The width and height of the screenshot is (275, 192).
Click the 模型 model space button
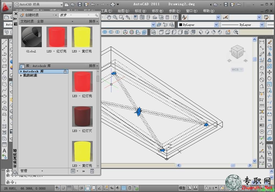tap(182, 188)
